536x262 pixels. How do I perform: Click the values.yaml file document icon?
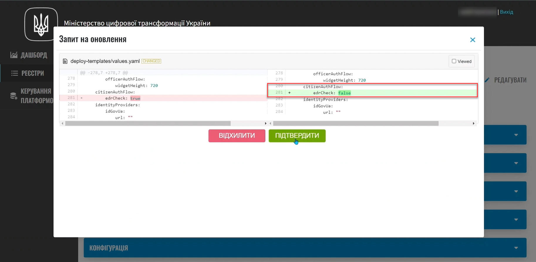65,61
